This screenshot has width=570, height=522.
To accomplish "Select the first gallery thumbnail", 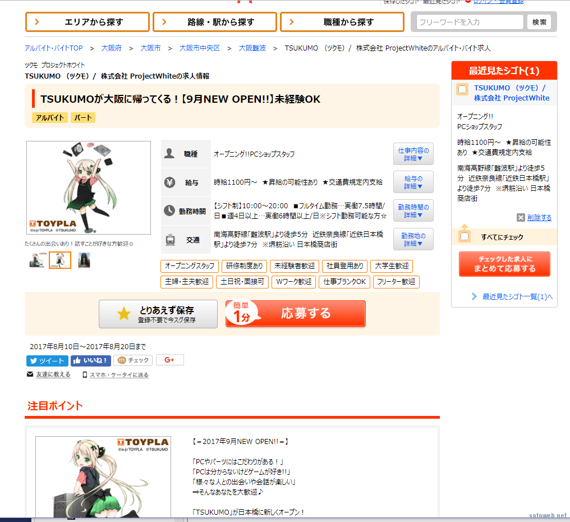I will [x=37, y=260].
